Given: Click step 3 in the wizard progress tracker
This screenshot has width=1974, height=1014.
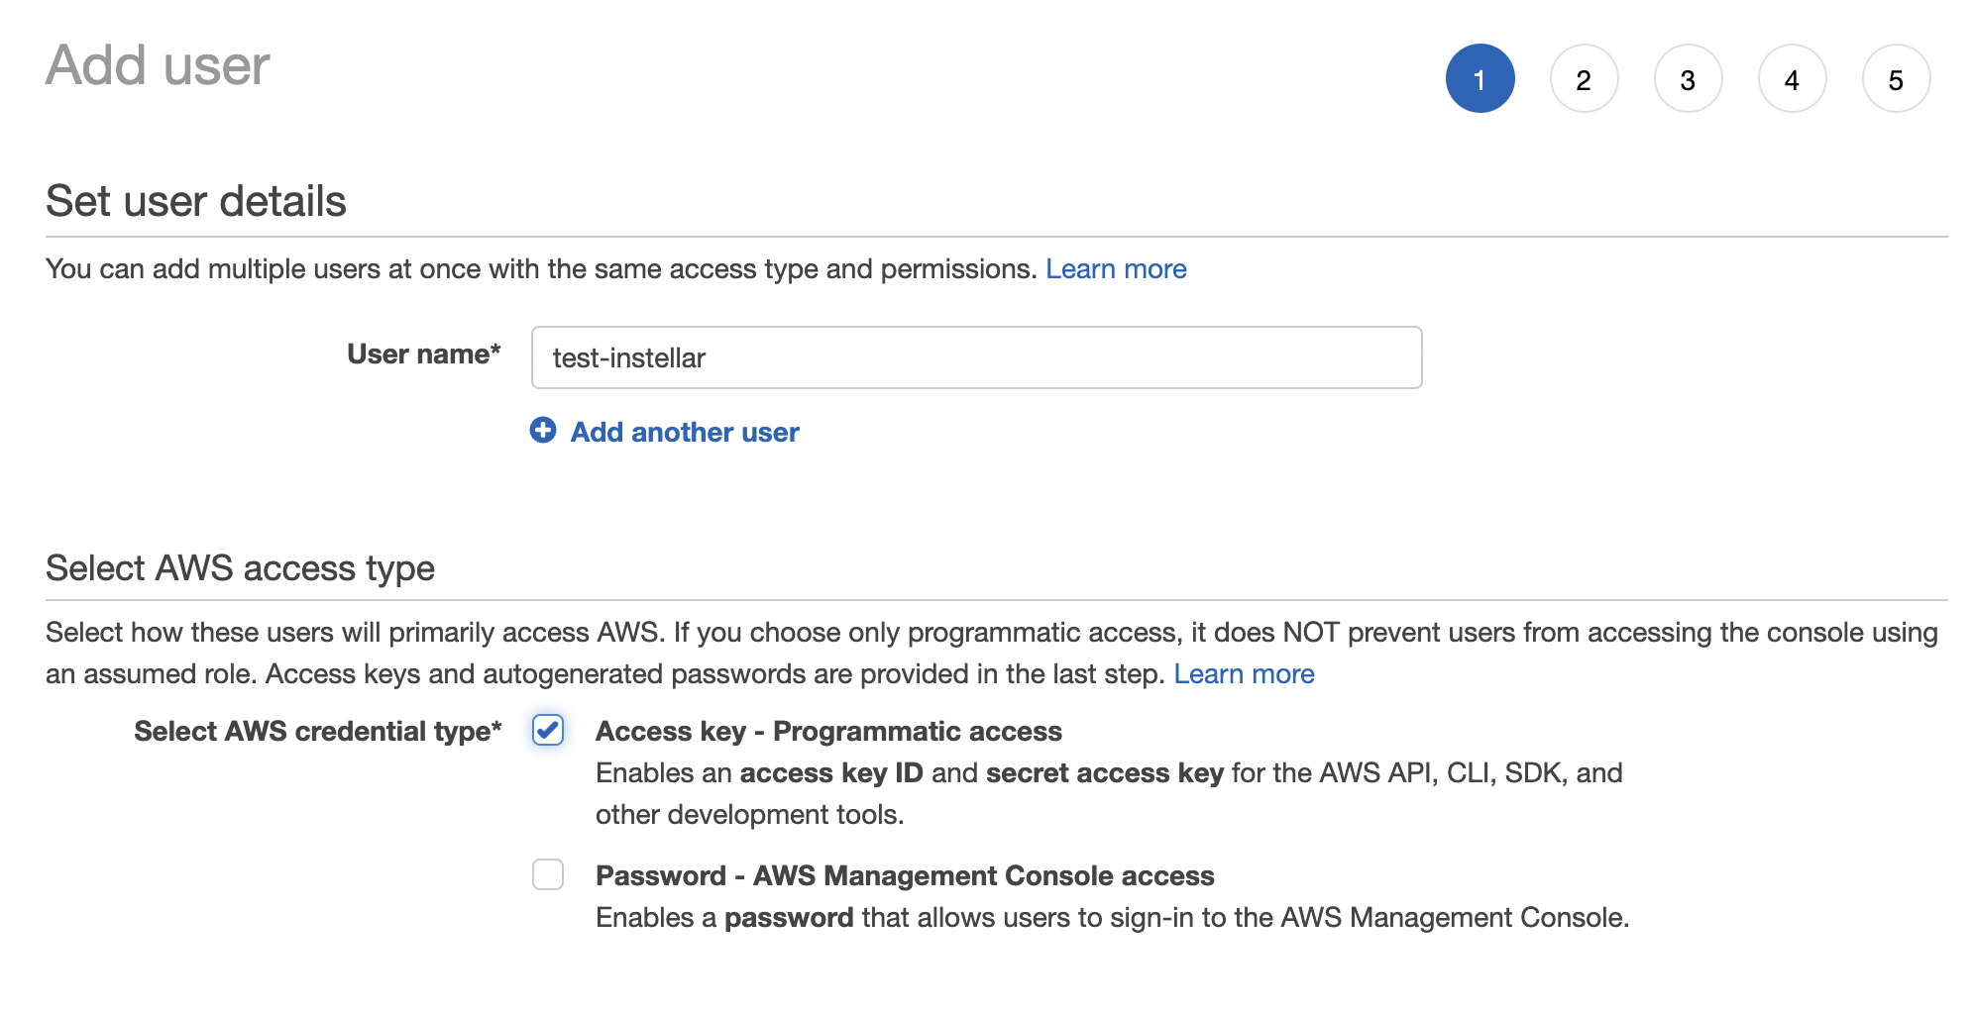Looking at the screenshot, I should point(1689,78).
